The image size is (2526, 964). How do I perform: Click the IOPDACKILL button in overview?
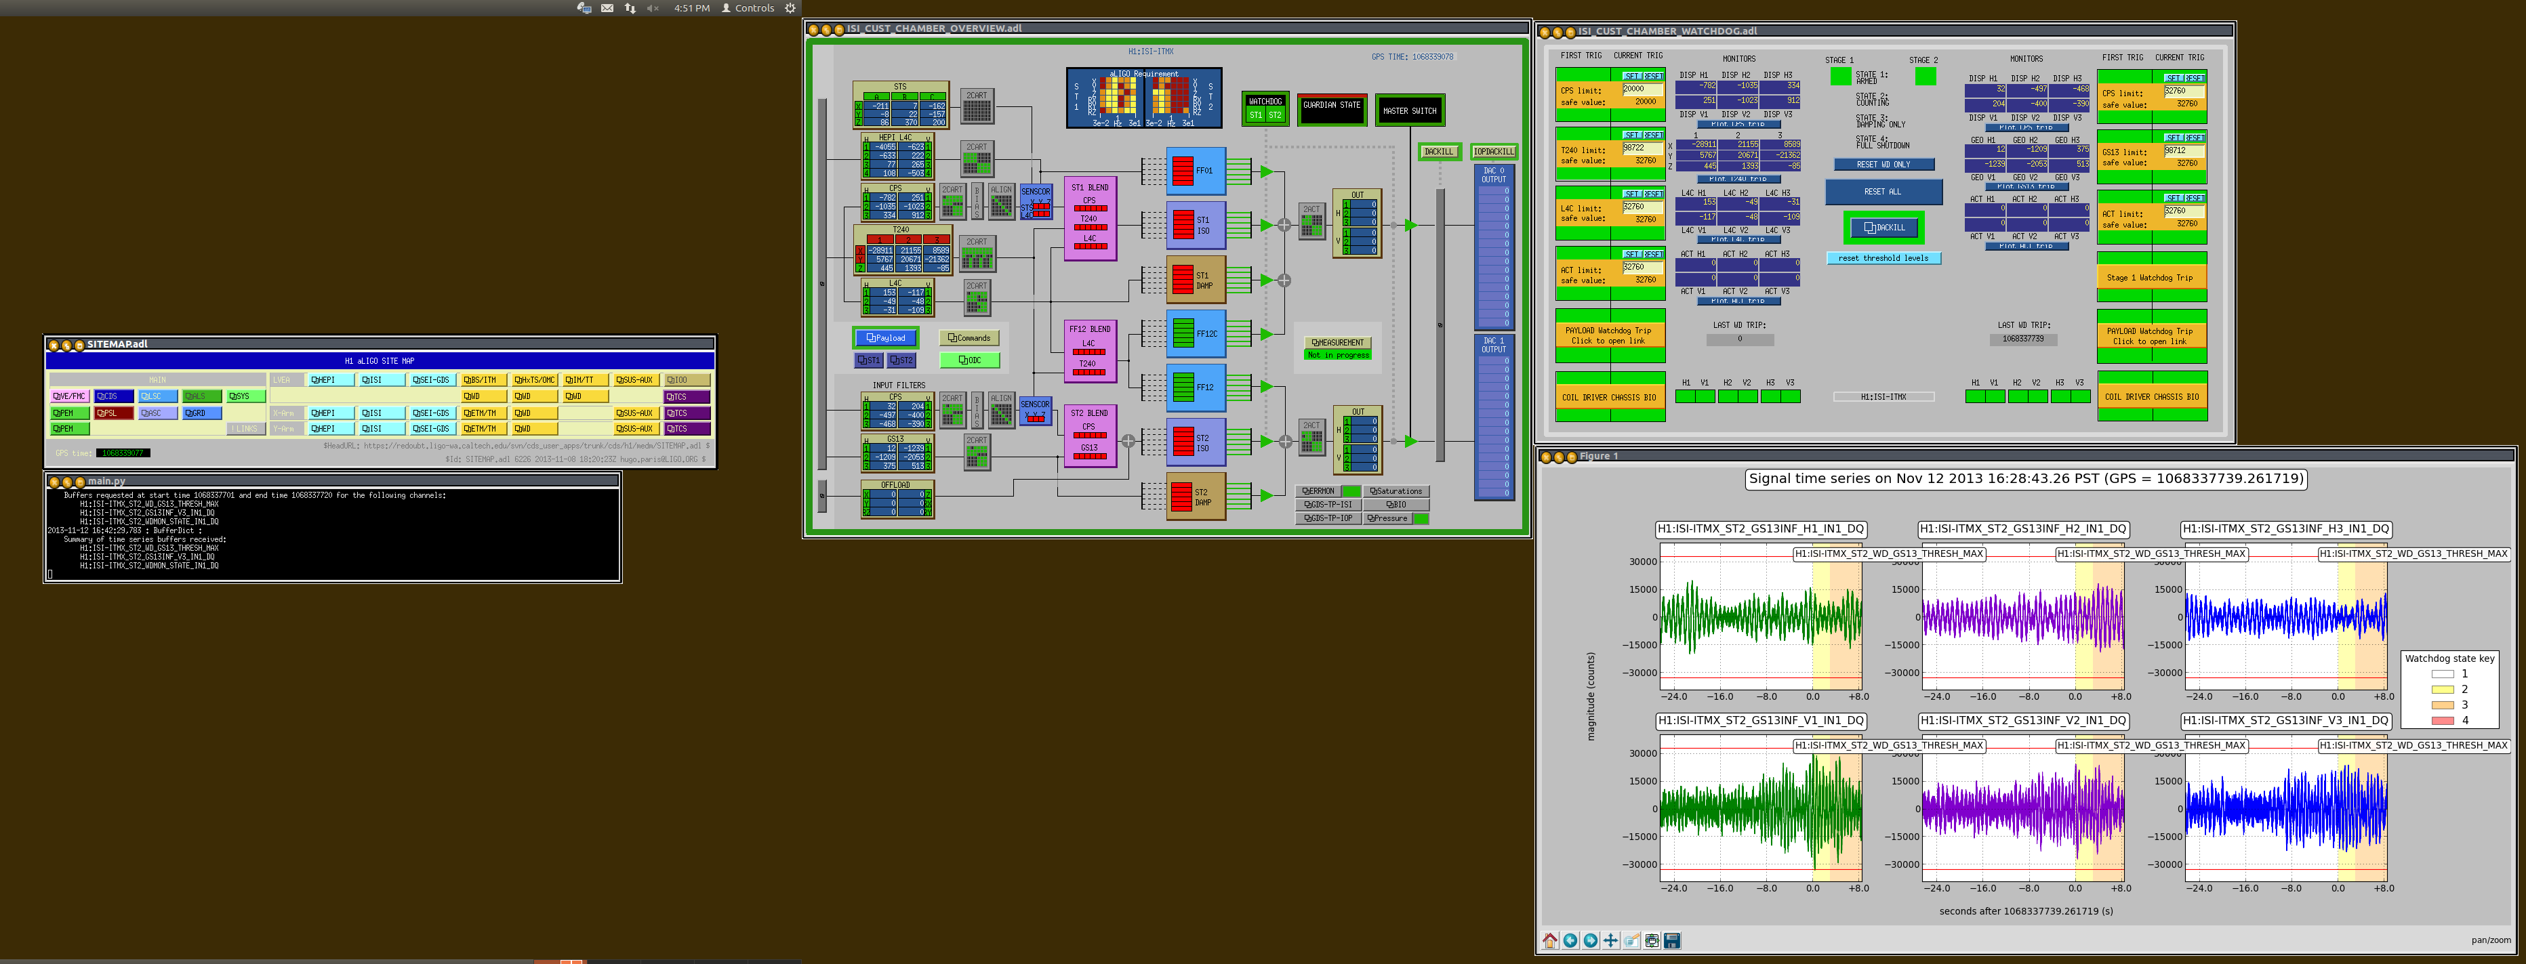(x=1494, y=152)
